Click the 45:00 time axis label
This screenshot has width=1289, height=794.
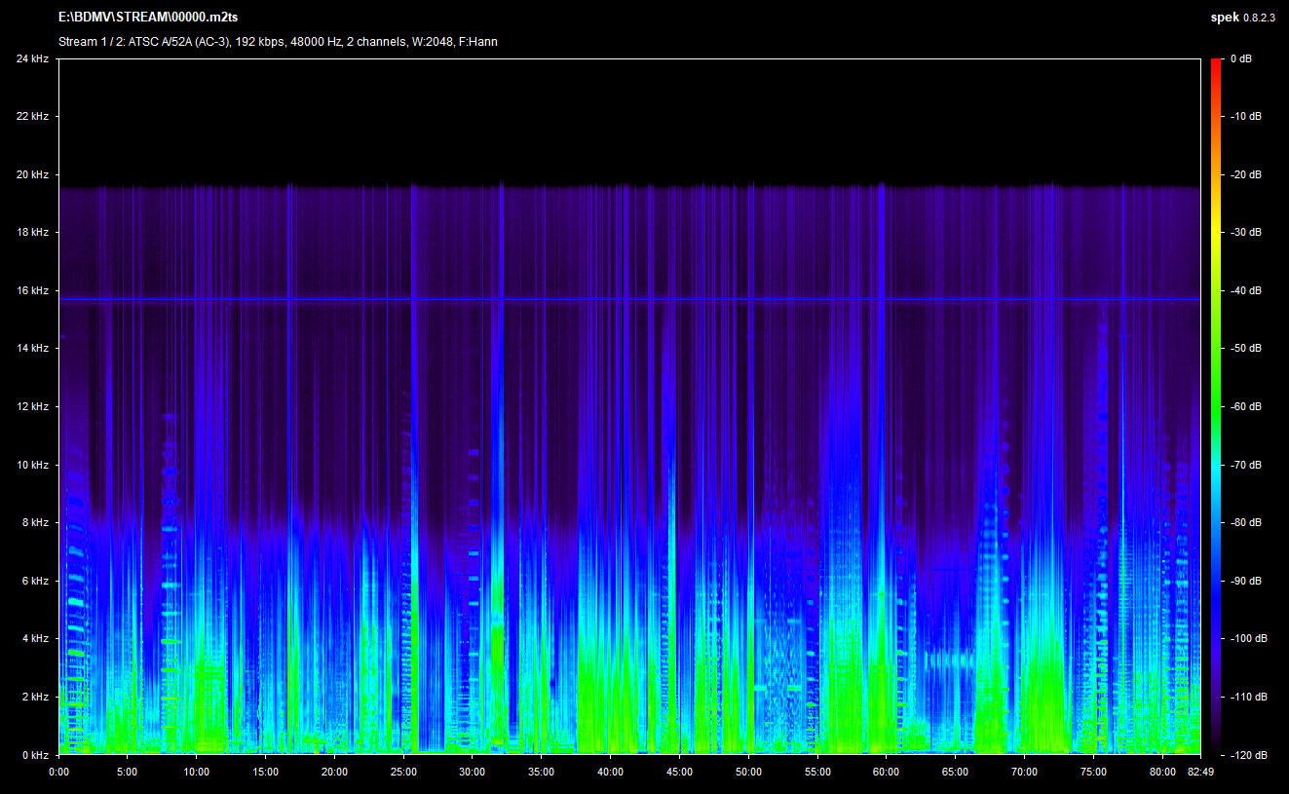point(679,772)
